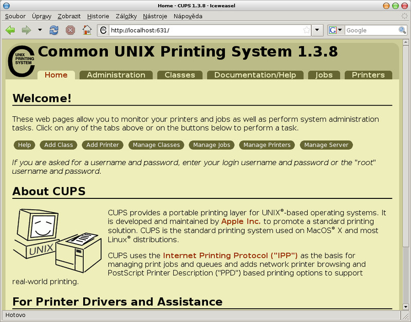Open the Historie menu
411x322 pixels.
pos(98,16)
